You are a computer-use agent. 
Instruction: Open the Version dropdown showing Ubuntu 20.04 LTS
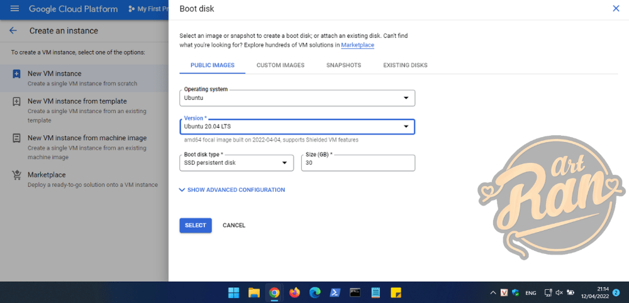(298, 126)
